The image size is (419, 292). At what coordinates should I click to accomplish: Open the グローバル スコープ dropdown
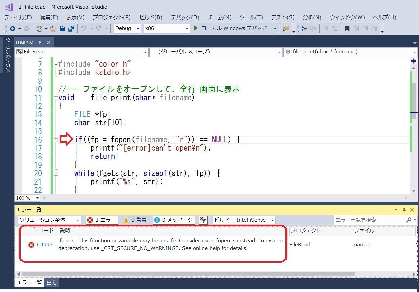(x=216, y=52)
